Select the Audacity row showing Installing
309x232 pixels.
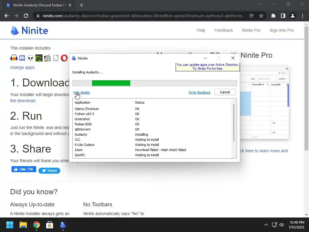[152, 134]
